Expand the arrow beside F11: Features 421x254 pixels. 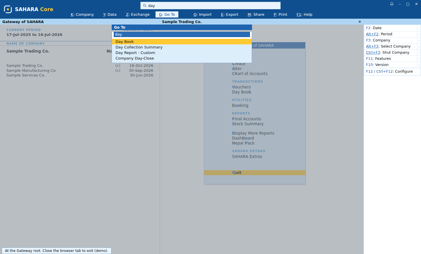pyautogui.click(x=419, y=59)
